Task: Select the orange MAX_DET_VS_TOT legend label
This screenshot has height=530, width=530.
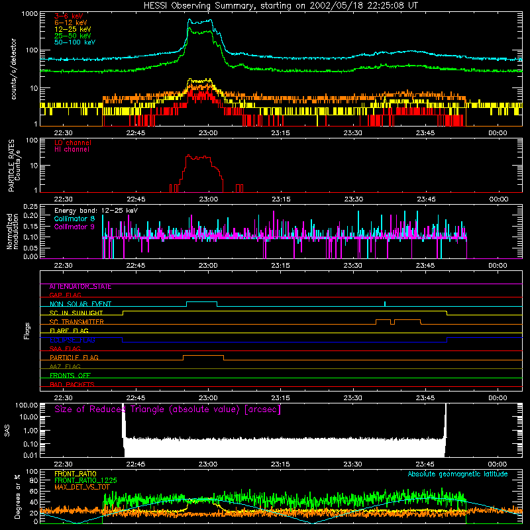Action: point(81,487)
